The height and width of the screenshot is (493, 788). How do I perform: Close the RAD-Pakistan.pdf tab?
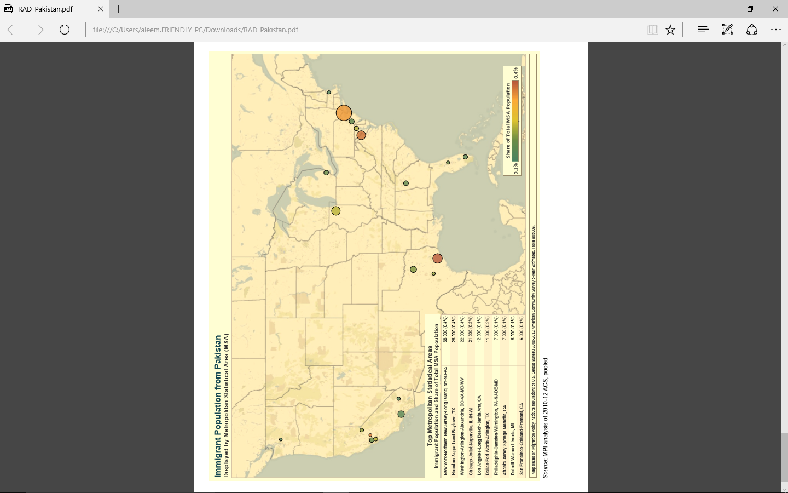point(101,9)
